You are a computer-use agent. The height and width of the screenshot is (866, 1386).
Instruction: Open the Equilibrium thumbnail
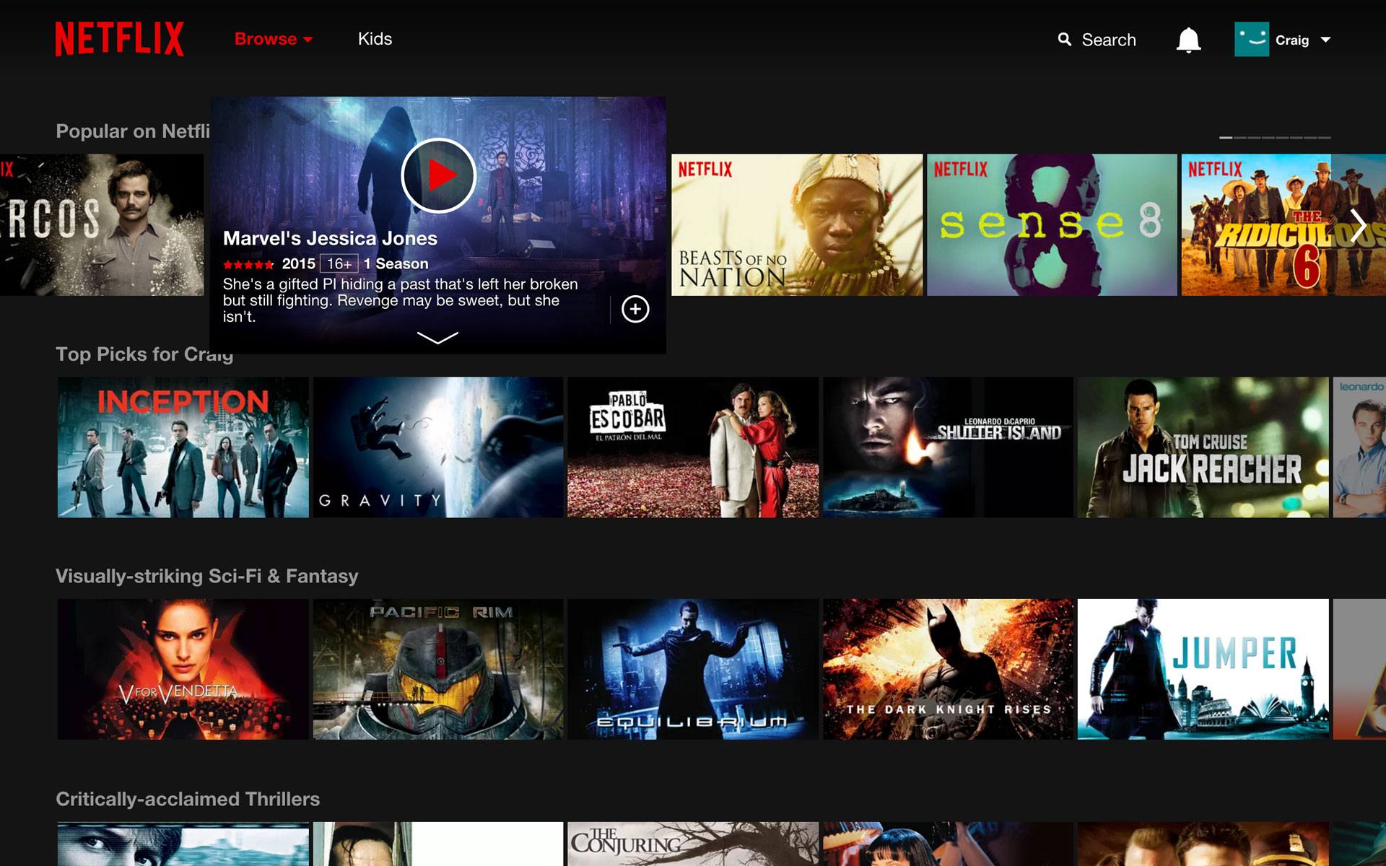coord(693,669)
